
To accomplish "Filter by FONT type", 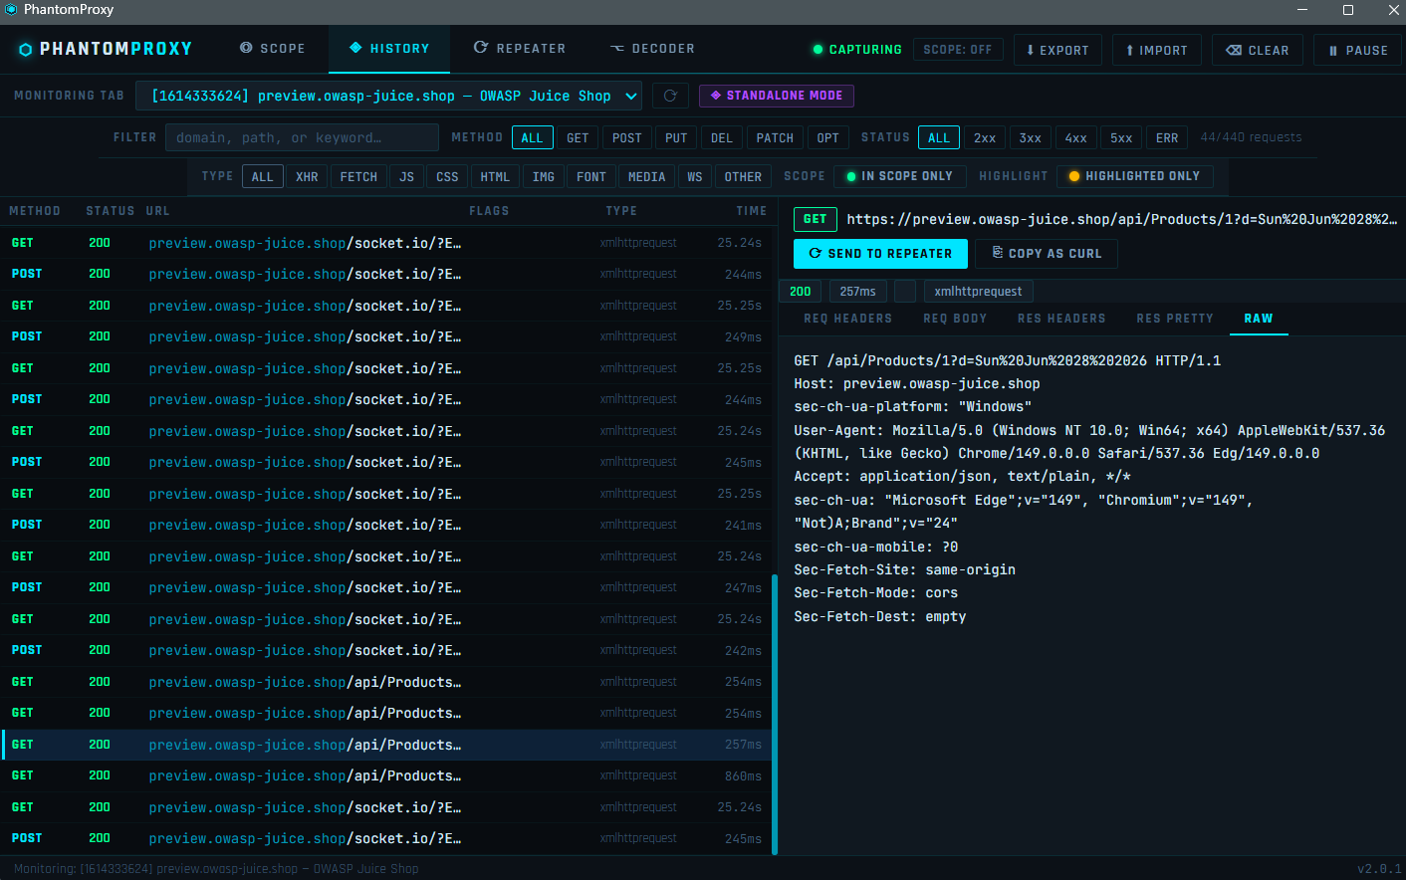I will click(x=590, y=176).
